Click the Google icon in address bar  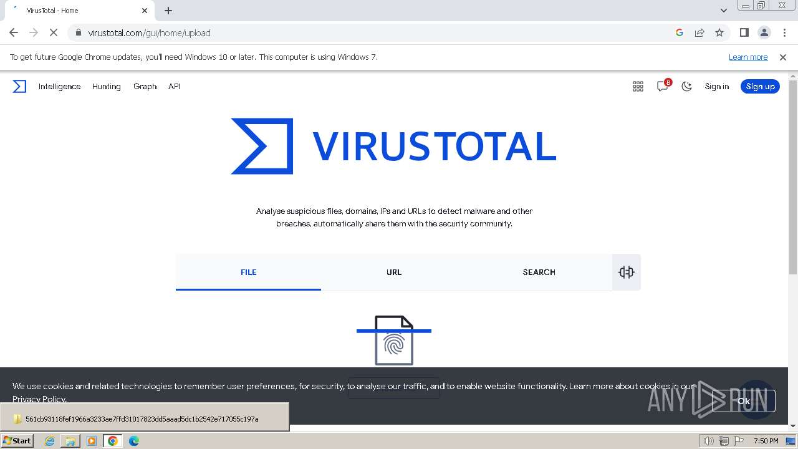pos(680,32)
